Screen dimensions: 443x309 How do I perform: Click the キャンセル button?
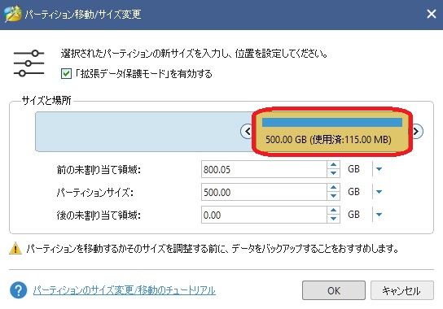tap(402, 290)
